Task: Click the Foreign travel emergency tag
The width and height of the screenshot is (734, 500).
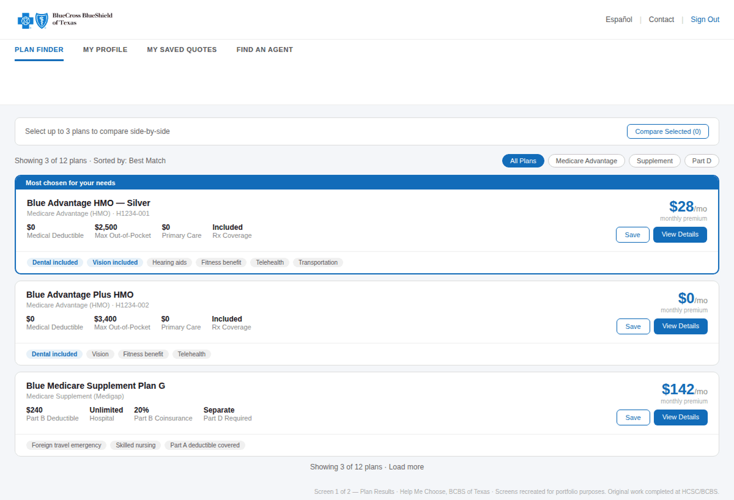Action: [x=67, y=445]
